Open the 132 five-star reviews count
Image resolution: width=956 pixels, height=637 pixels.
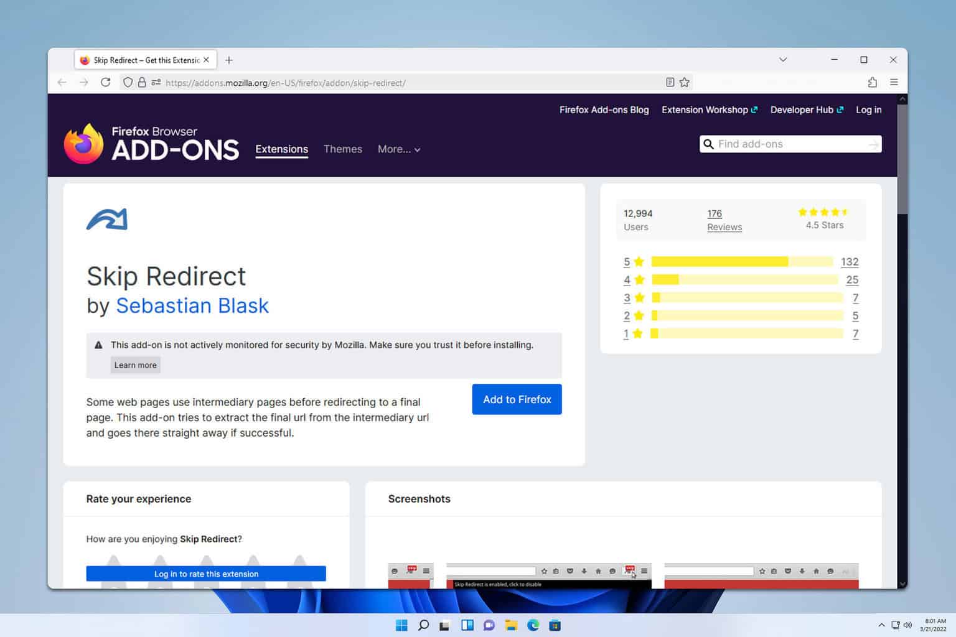[850, 262]
